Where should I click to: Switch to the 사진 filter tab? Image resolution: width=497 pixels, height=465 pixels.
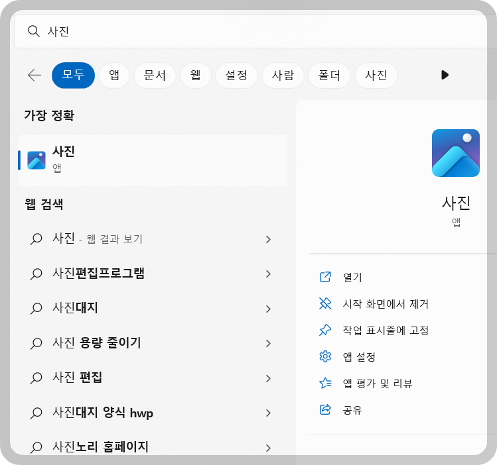click(376, 76)
